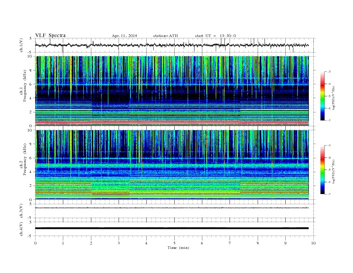Click the "start UT = 13:30:0" text
The width and height of the screenshot is (353, 273).
(x=215, y=36)
